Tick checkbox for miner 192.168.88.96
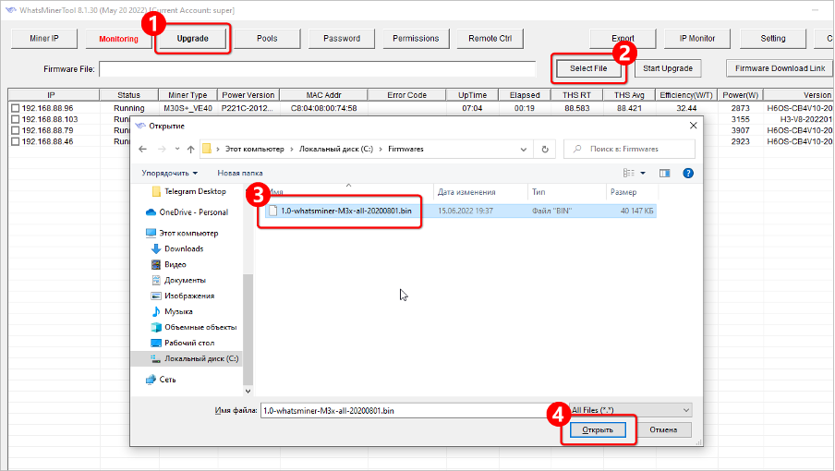Viewport: 835px width, 471px height. [x=15, y=108]
